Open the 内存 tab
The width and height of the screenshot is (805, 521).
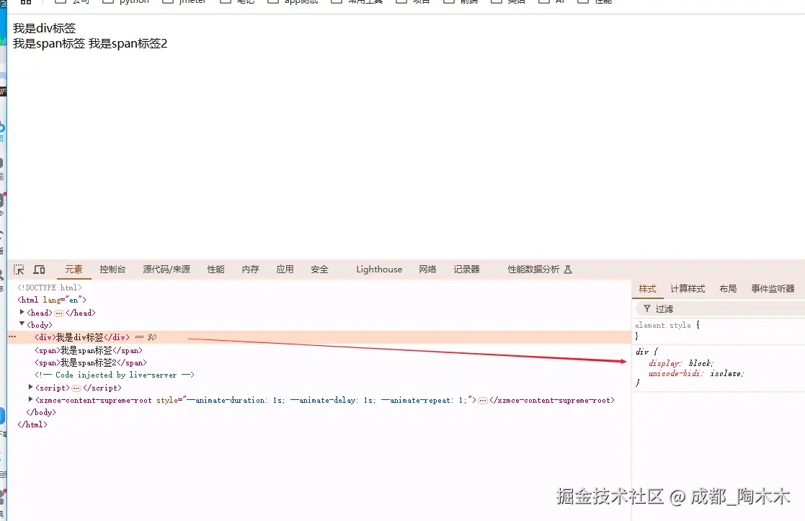(251, 270)
